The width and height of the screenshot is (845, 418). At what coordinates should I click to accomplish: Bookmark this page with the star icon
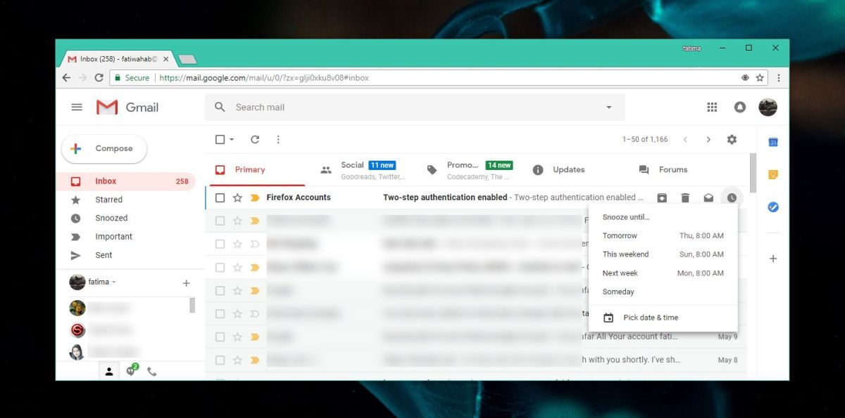click(x=760, y=78)
